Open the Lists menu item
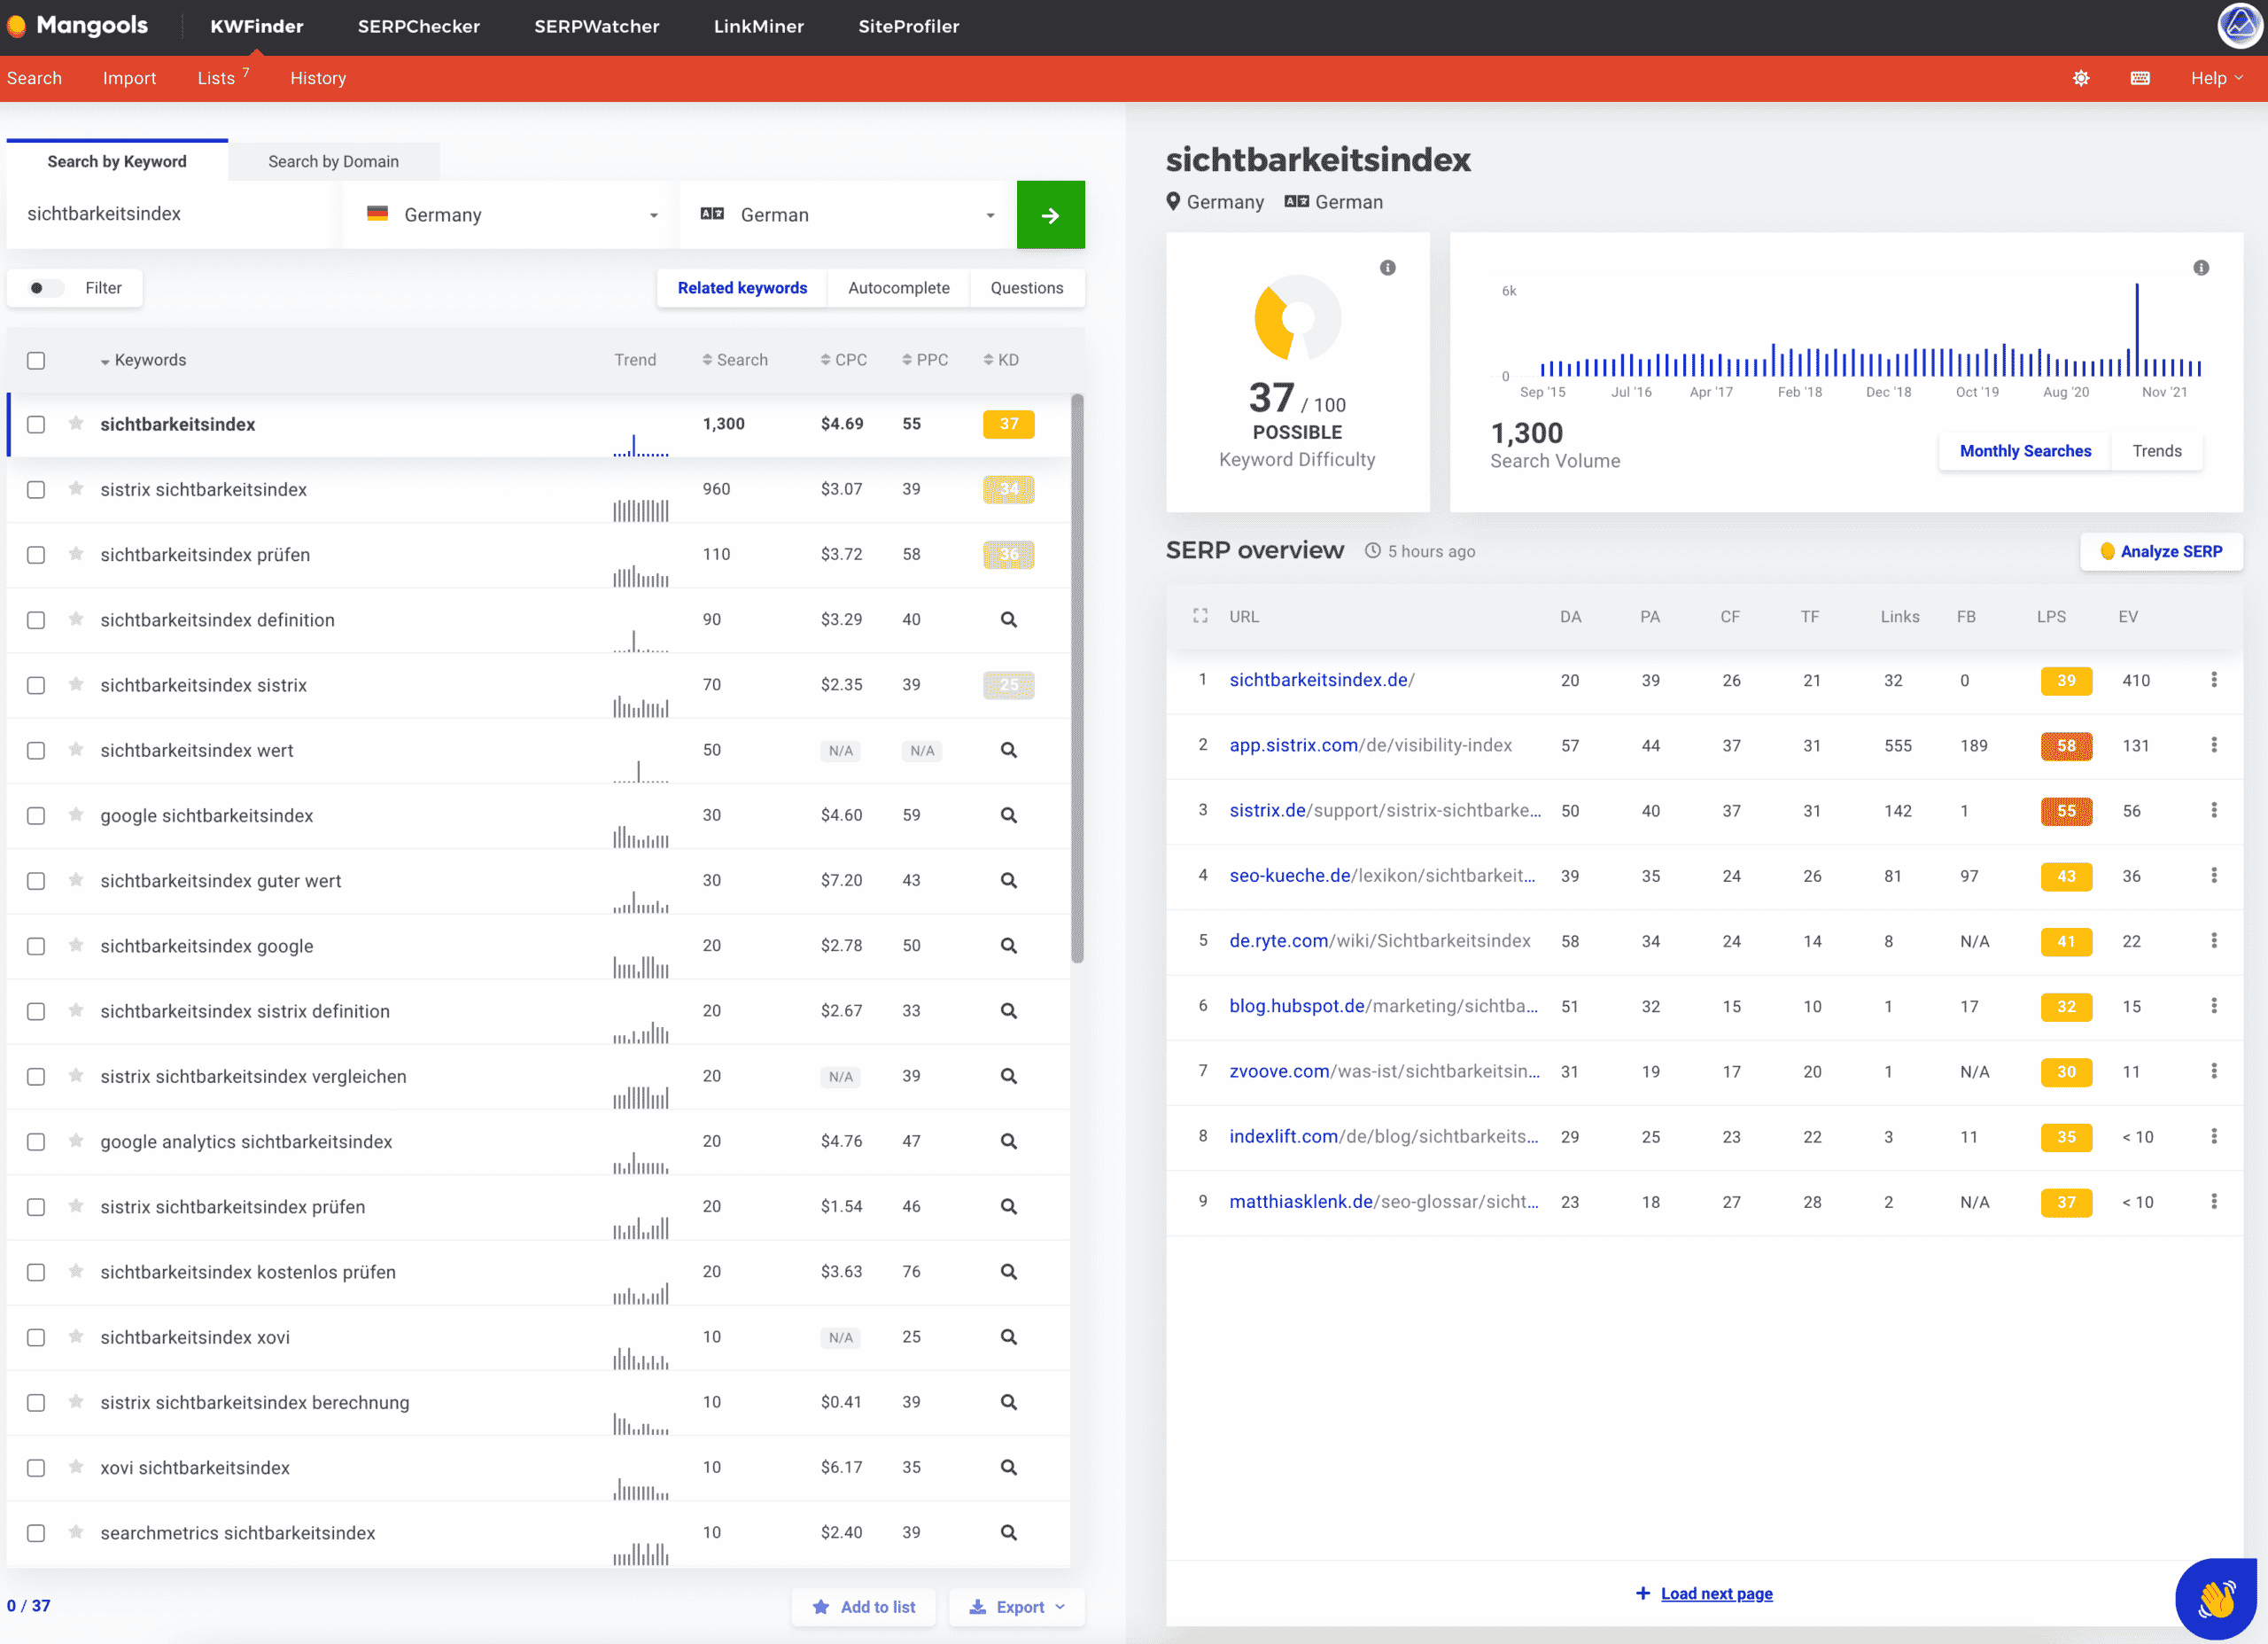2268x1644 pixels. pos(222,78)
